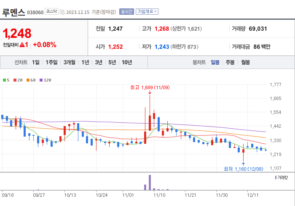Click the 코스닥 market badge
Viewport: 295px width, 206px height.
tap(51, 11)
